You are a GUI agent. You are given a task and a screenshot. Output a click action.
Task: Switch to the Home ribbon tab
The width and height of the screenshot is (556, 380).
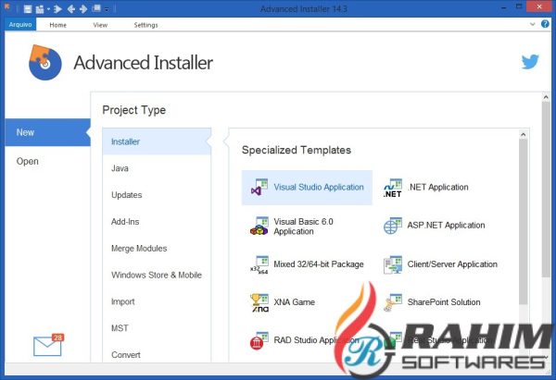coord(57,25)
